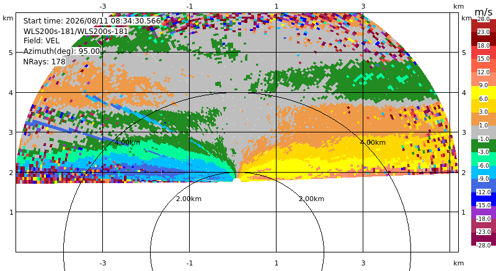The image size is (496, 271).
Task: Click the 28.0 m/s color swatch
Action: [x=484, y=26]
